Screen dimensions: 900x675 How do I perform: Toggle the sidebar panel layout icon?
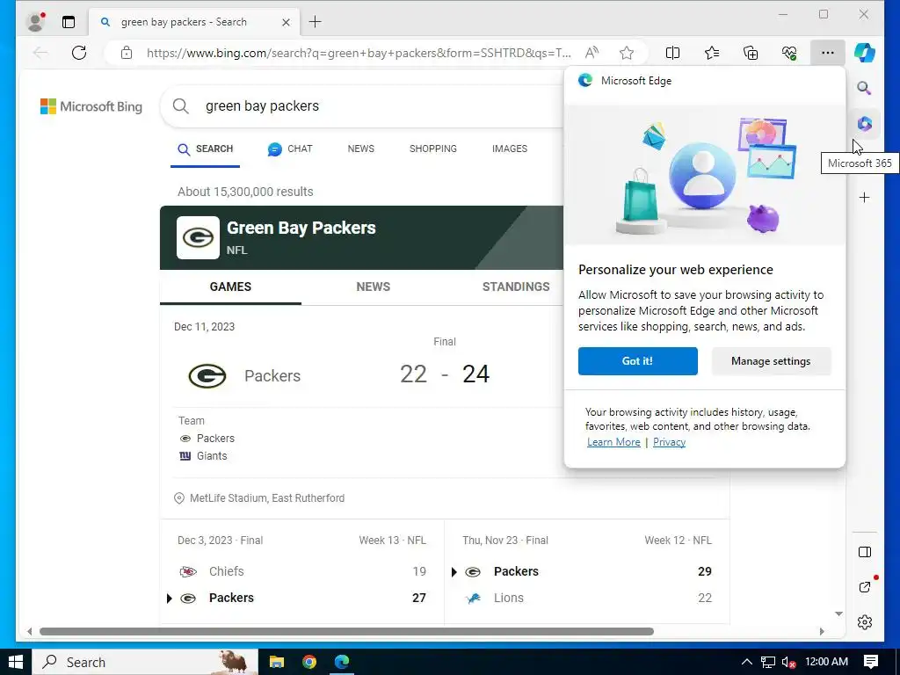865,552
